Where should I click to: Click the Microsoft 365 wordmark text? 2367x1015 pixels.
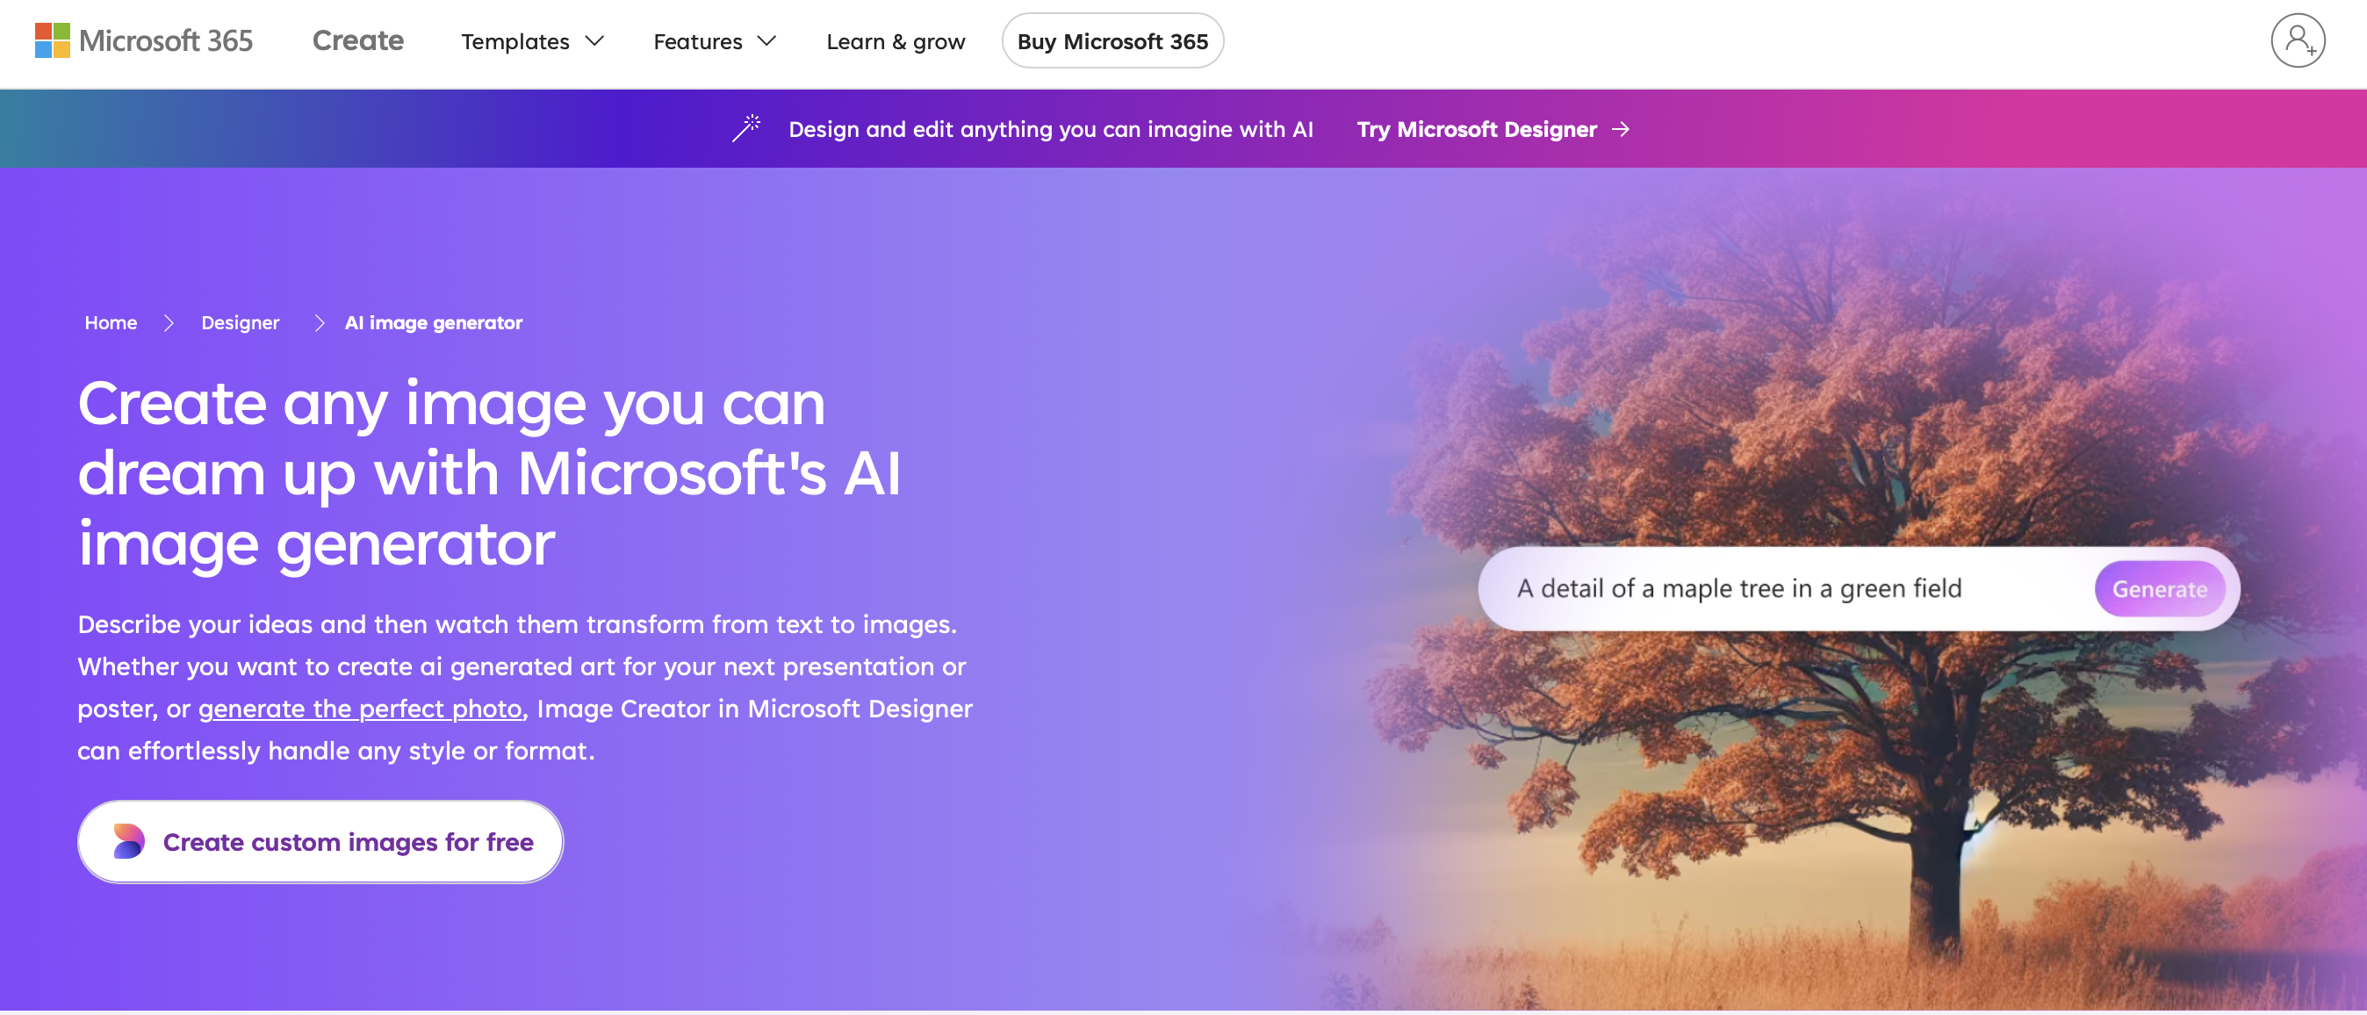(165, 40)
